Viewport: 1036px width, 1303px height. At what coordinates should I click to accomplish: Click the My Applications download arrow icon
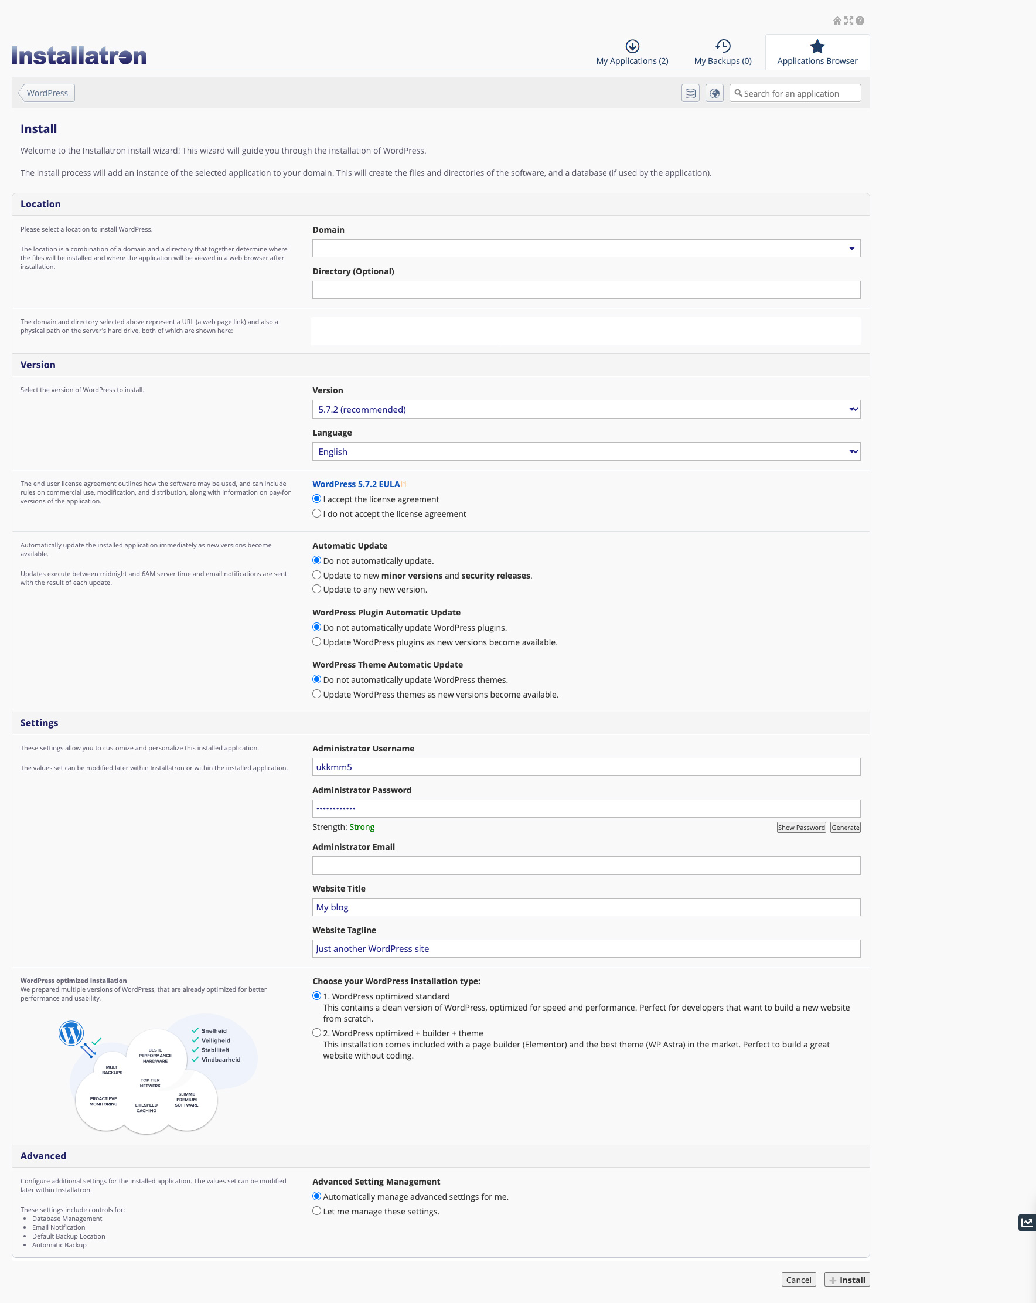point(632,46)
